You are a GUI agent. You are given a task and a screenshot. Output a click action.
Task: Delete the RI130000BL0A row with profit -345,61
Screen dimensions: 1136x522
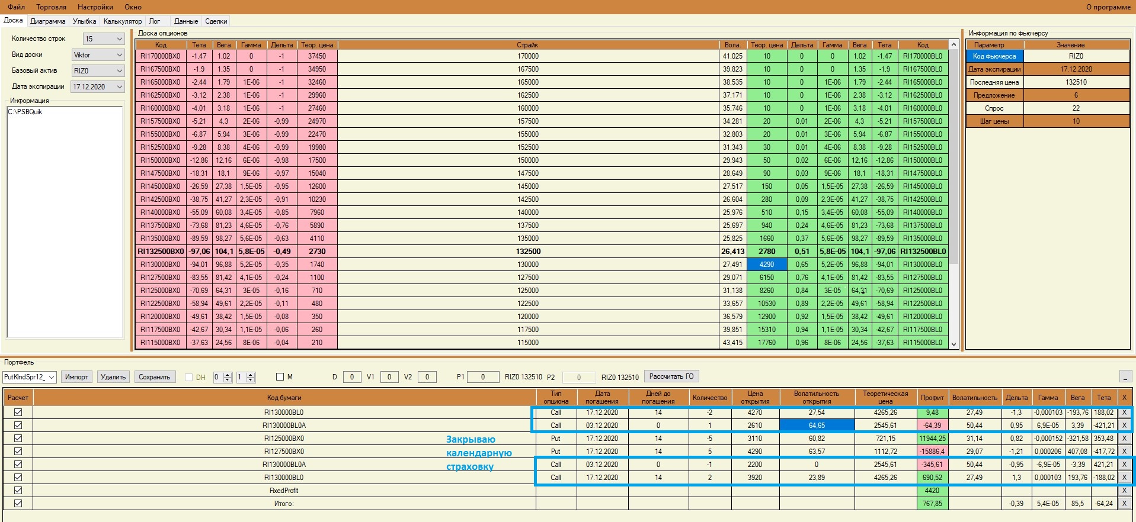click(1124, 465)
